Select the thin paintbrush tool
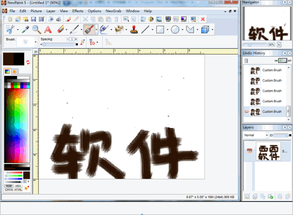The image size is (293, 215). [74, 29]
